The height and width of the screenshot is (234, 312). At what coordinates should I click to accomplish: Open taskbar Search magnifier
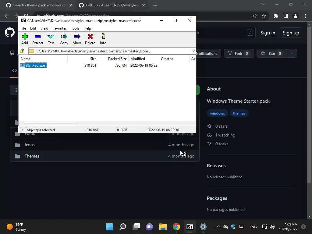(x=123, y=227)
